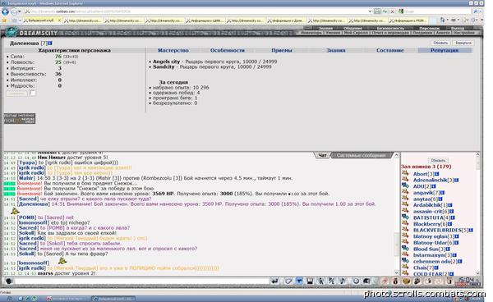Click the chat window vertical scrollbar
This screenshot has height=302, width=493.
(397, 213)
